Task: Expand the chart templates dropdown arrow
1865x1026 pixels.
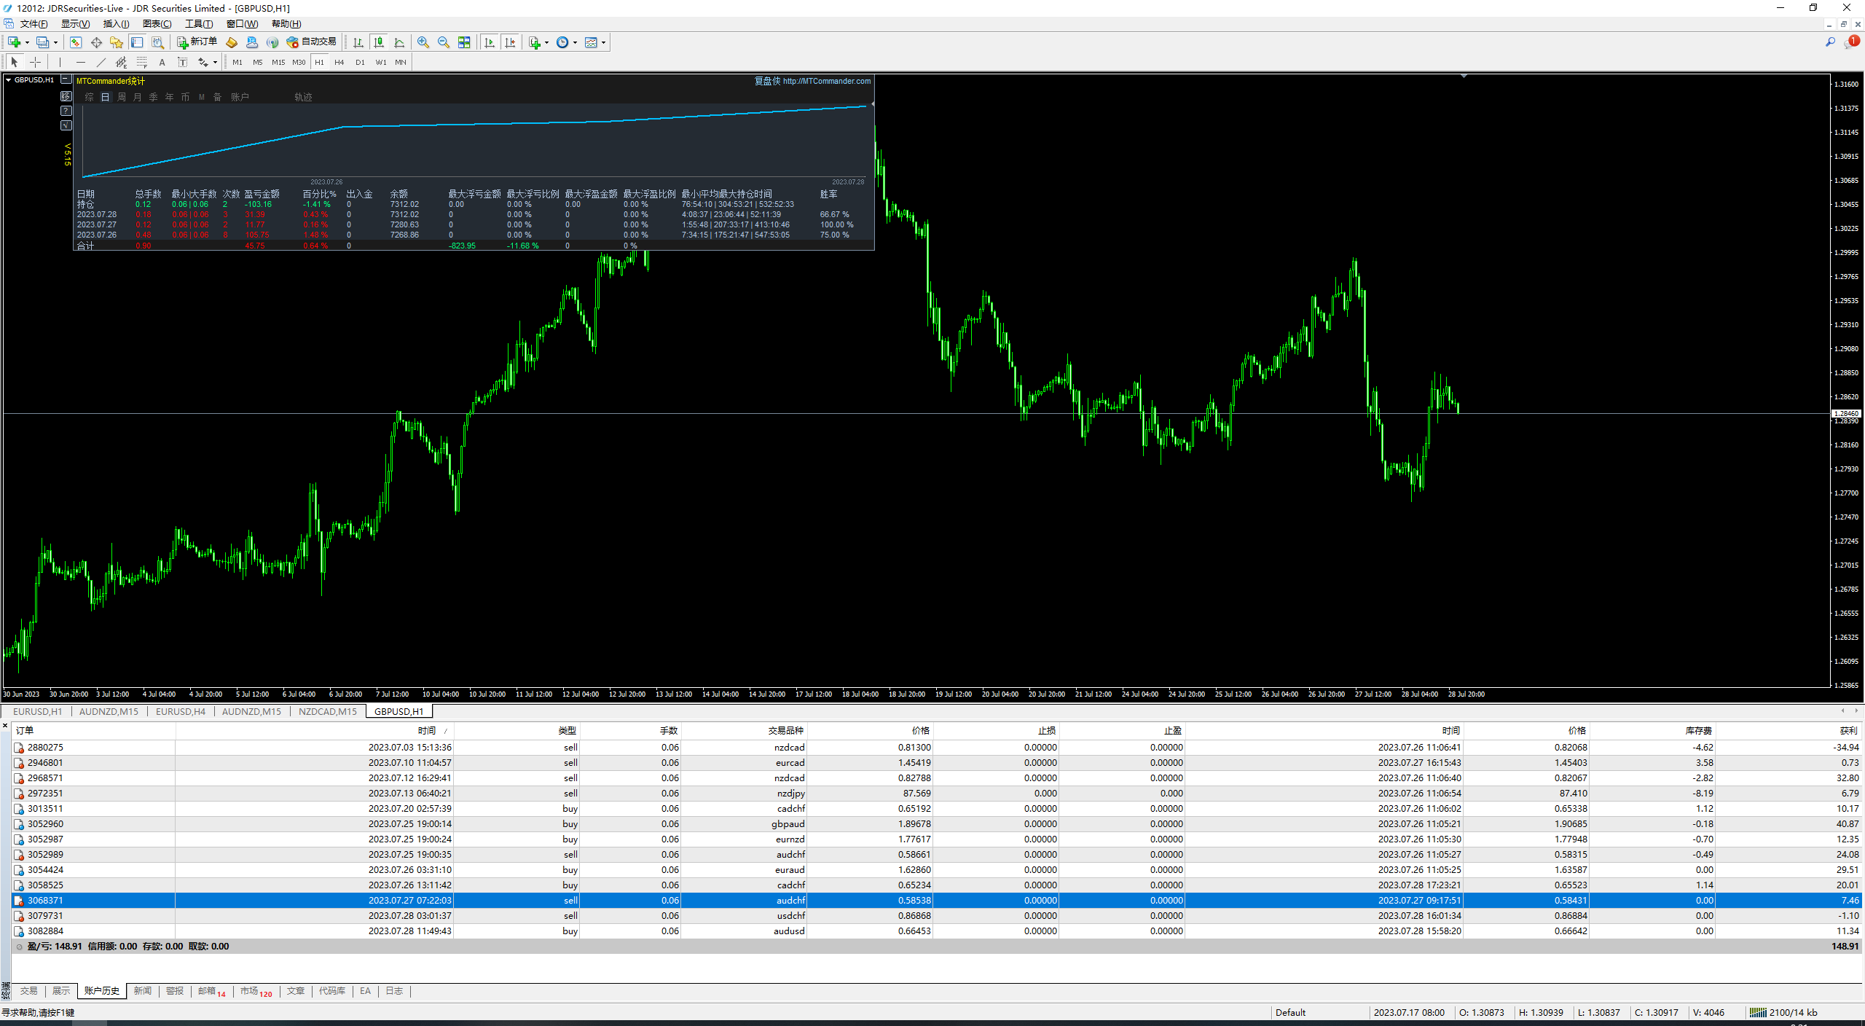Action: click(603, 42)
